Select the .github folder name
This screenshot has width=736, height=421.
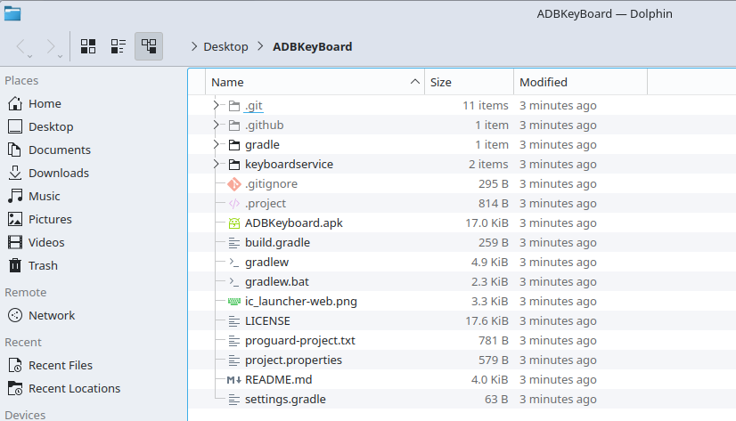coord(265,125)
